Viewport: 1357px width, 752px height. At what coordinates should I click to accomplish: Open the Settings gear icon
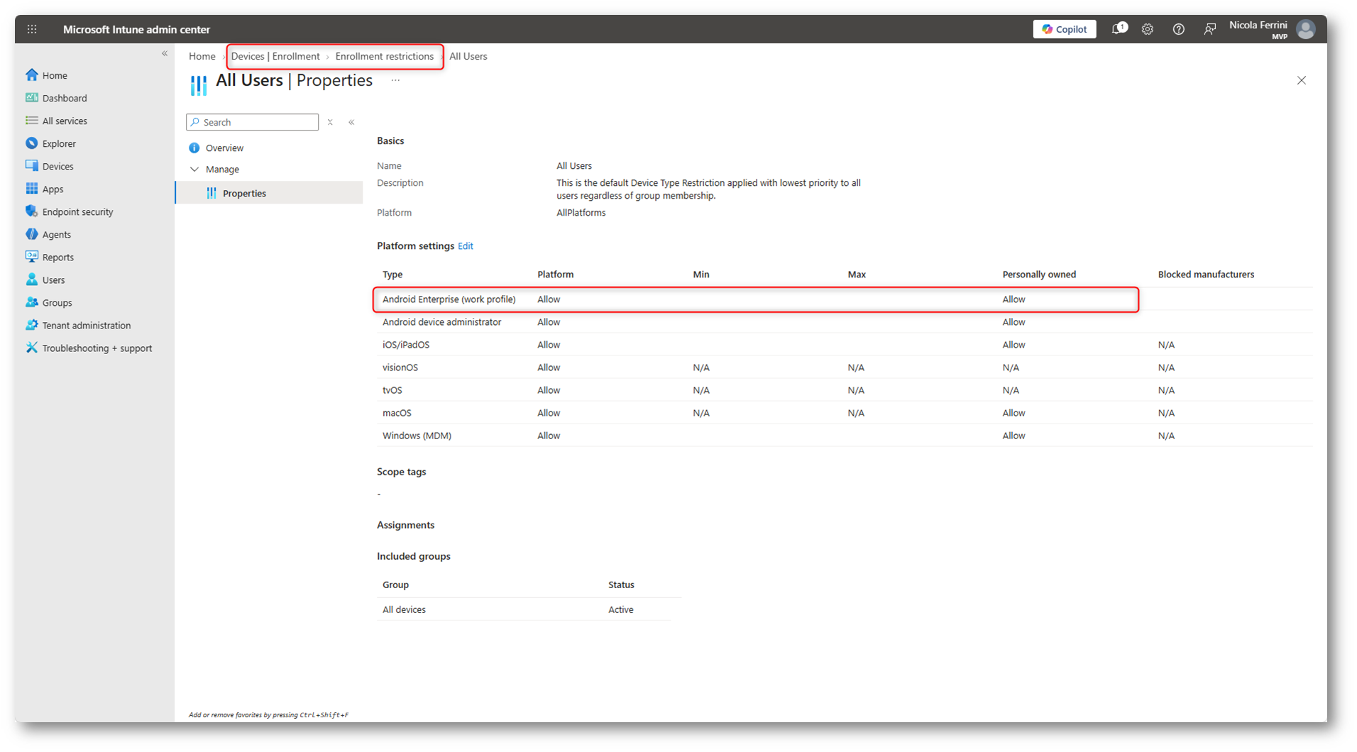(1148, 29)
